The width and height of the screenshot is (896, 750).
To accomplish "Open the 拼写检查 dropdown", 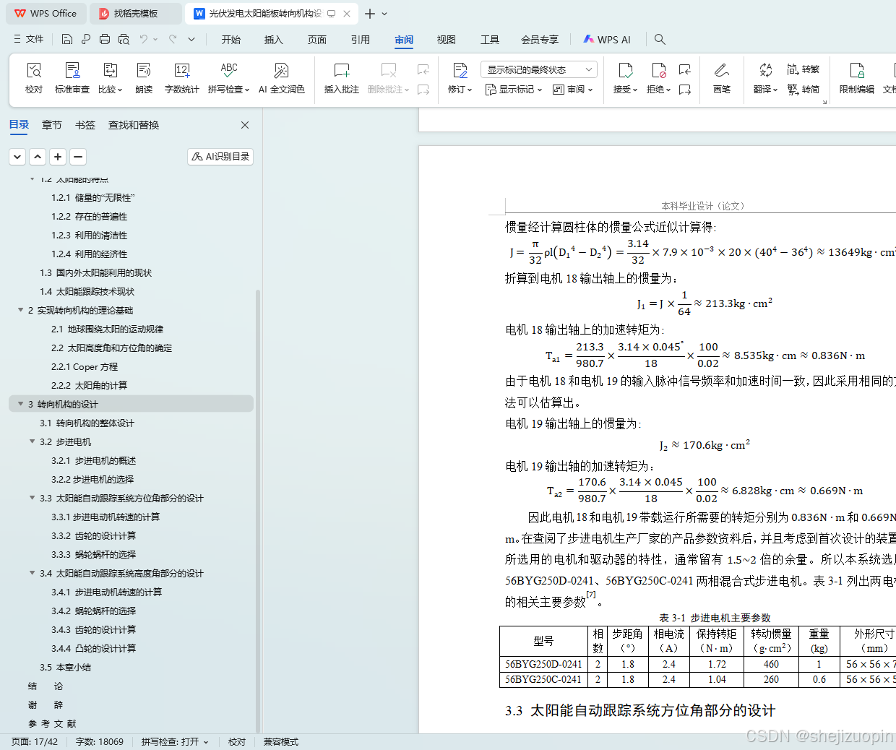I will 228,90.
